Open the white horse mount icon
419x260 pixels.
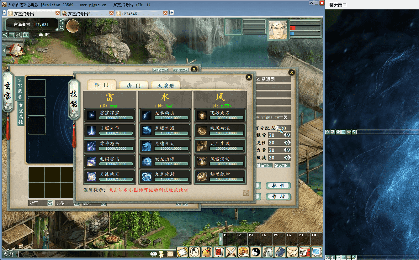click(268, 252)
